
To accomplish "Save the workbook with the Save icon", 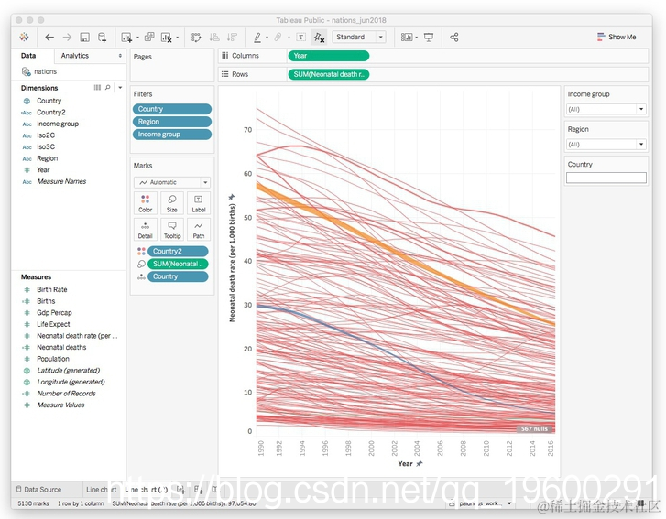I will coord(84,38).
